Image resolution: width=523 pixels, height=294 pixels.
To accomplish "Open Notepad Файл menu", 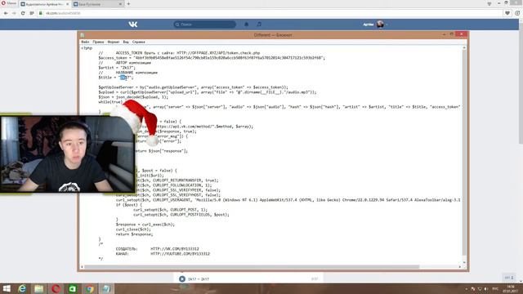I will click(85, 42).
